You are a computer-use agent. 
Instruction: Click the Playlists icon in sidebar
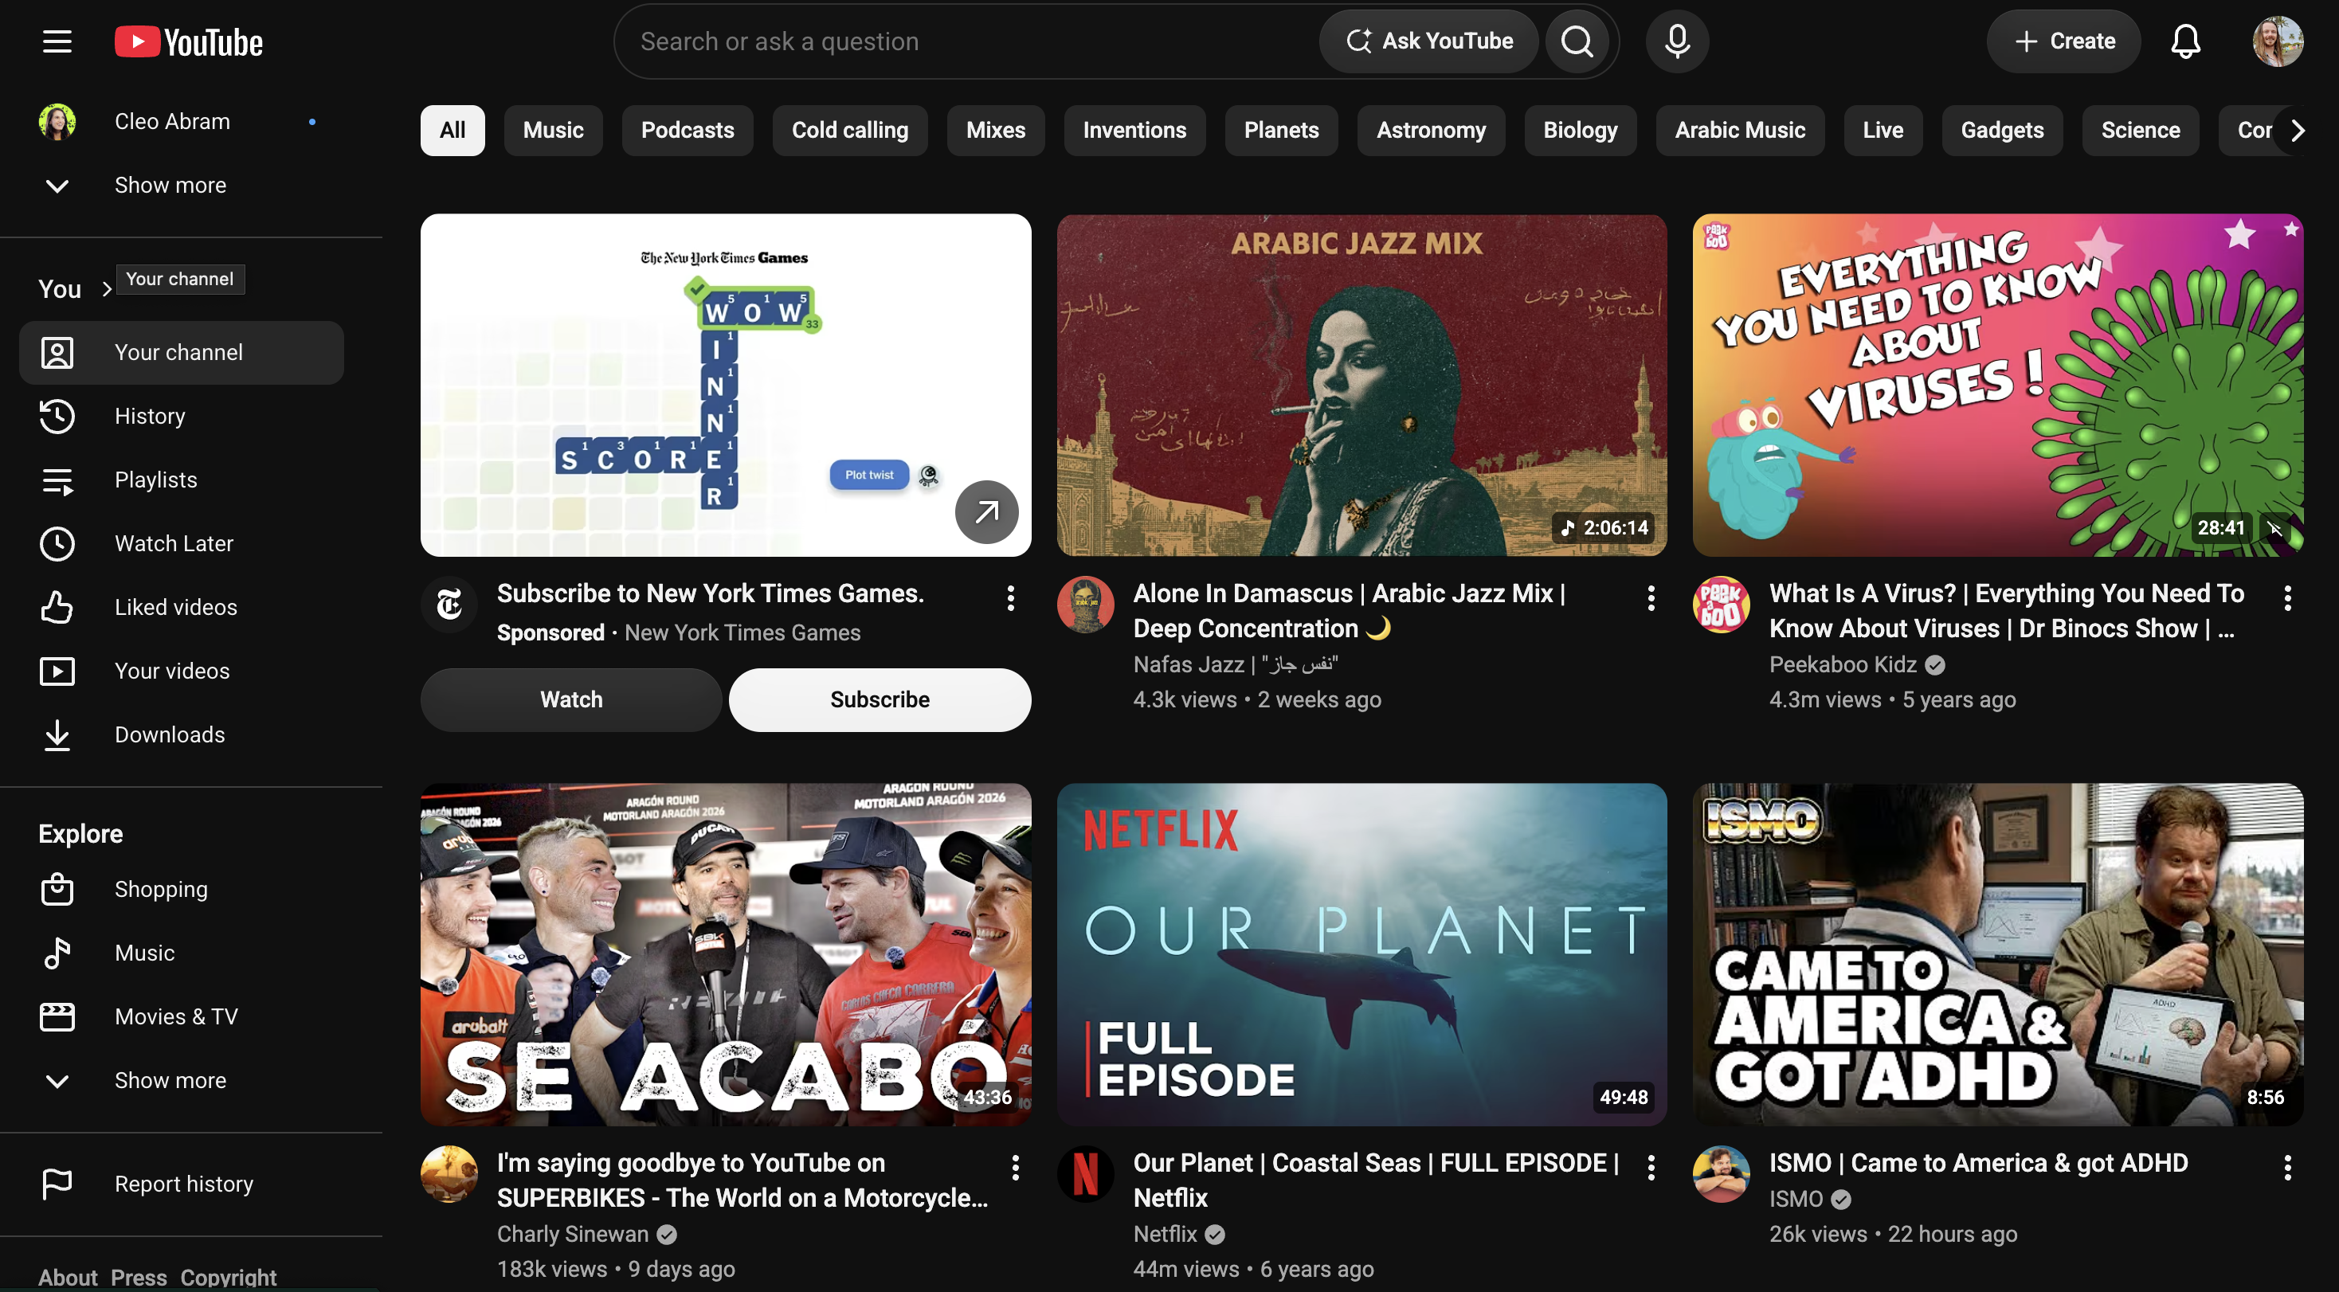click(57, 480)
